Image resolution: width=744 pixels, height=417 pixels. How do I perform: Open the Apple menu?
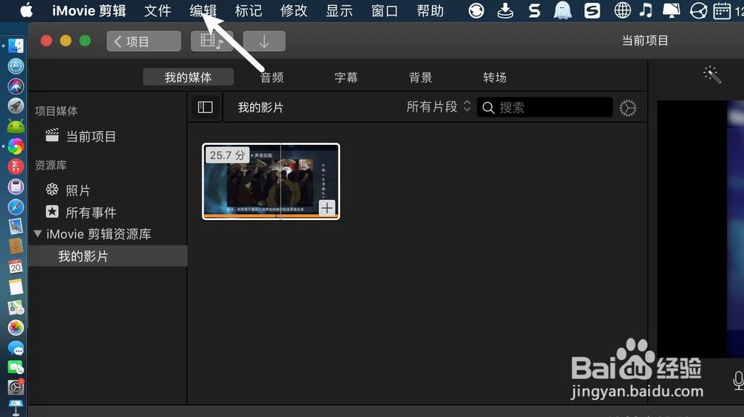[x=27, y=10]
